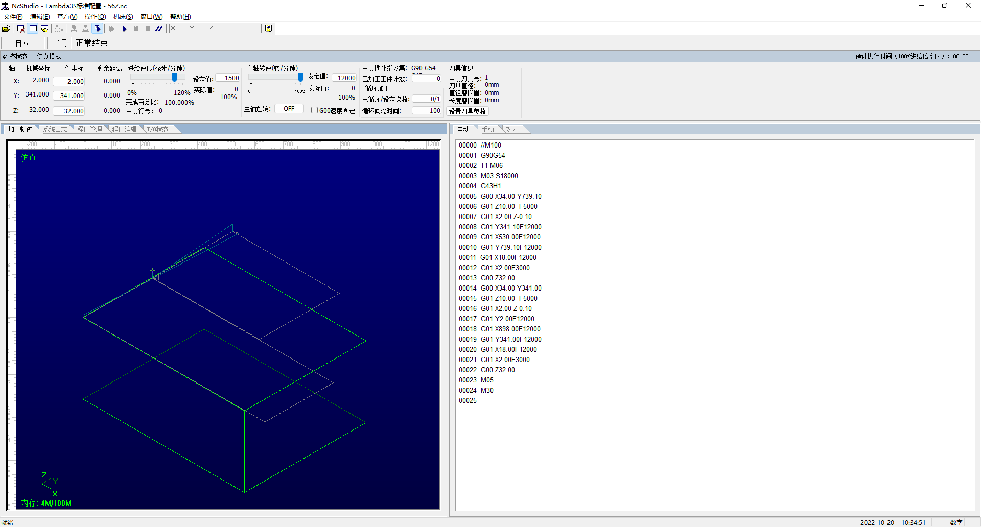Click the unload program icon with red X
Viewport: 981px width, 527px height.
[x=20, y=29]
